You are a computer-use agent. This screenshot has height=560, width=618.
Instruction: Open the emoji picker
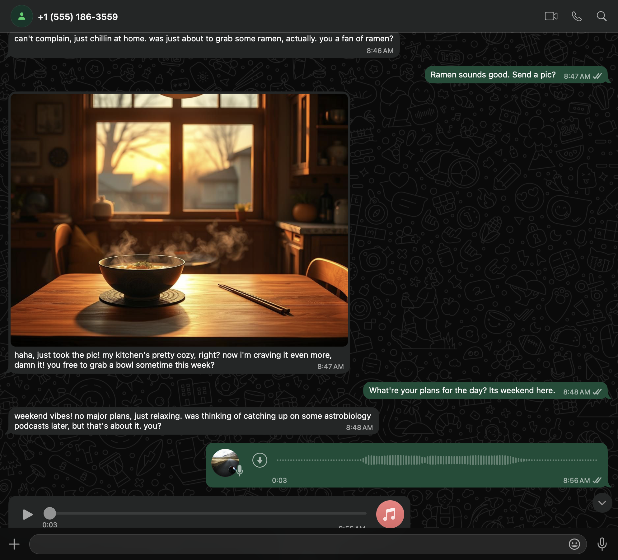coord(574,544)
